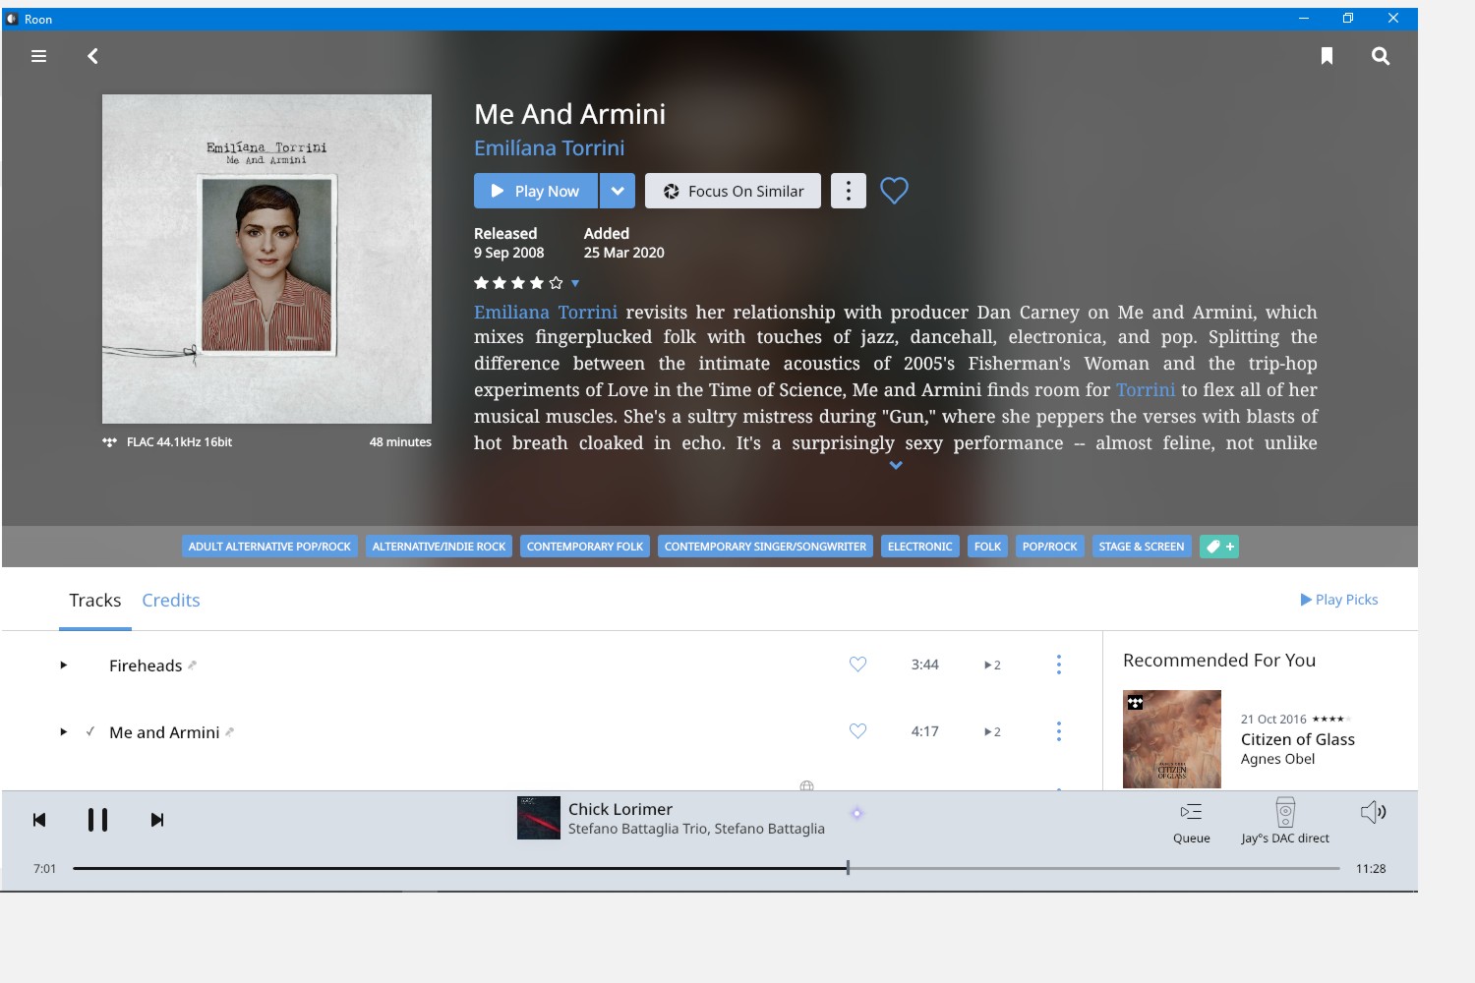Screen dimensions: 1475x983
Task: Select the Fireheads track title
Action: pyautogui.click(x=146, y=665)
